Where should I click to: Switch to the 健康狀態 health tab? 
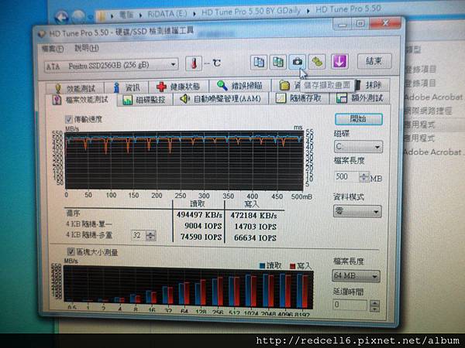click(x=178, y=87)
